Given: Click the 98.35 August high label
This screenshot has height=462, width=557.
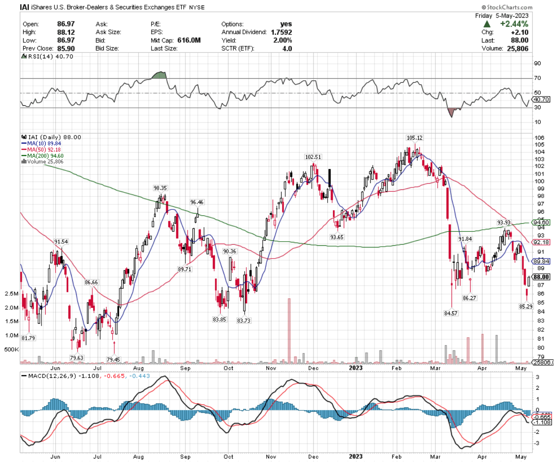Looking at the screenshot, I should click(x=160, y=188).
